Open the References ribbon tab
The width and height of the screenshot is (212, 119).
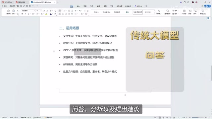pos(92,6)
